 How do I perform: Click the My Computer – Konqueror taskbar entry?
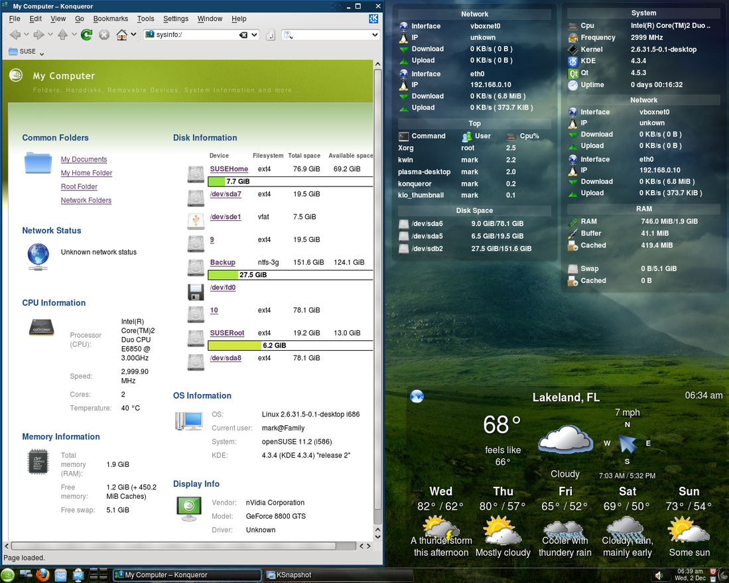187,575
